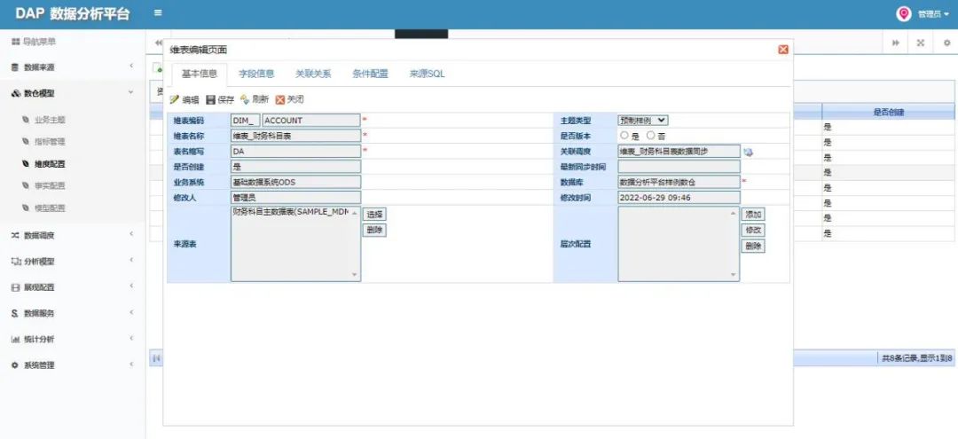Select the 否 radio for 是否版本
The image size is (958, 439).
click(651, 136)
